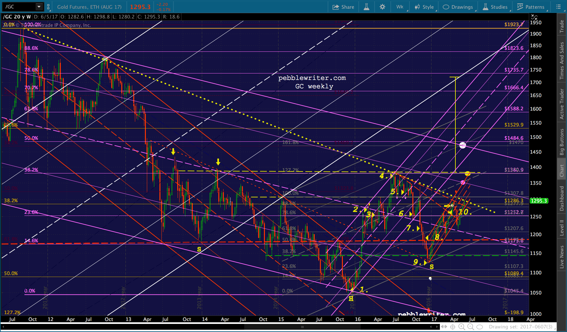Open the Drawings tools menu
The height and width of the screenshot is (332, 567).
[x=458, y=7]
